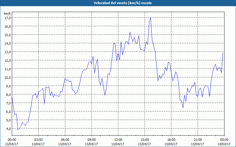Click the 21:00 time axis label
236x147 pixels.
(198, 140)
